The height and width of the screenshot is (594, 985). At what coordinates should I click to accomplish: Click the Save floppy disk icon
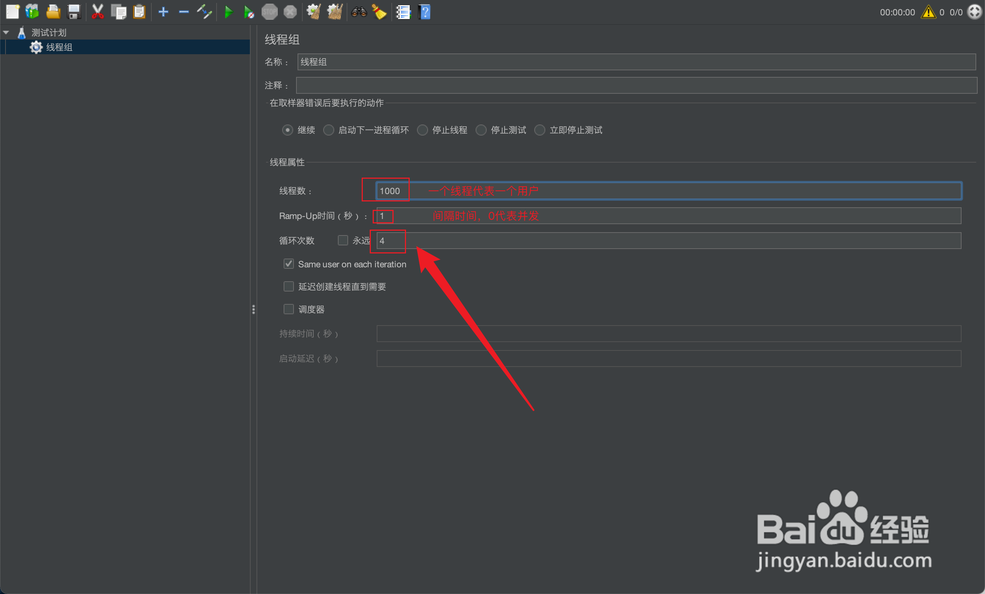coord(74,12)
